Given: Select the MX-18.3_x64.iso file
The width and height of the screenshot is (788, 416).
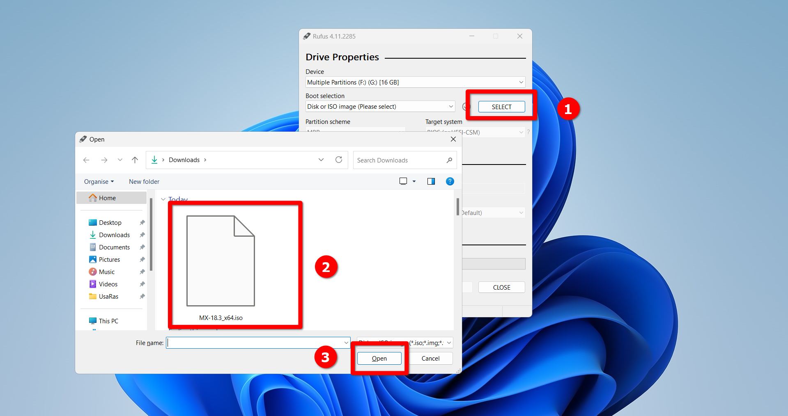Looking at the screenshot, I should tap(221, 267).
